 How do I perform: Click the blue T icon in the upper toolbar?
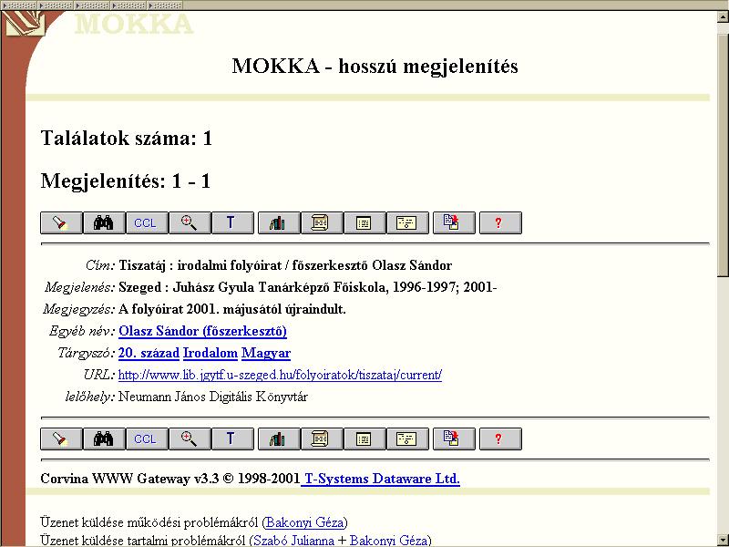[232, 222]
